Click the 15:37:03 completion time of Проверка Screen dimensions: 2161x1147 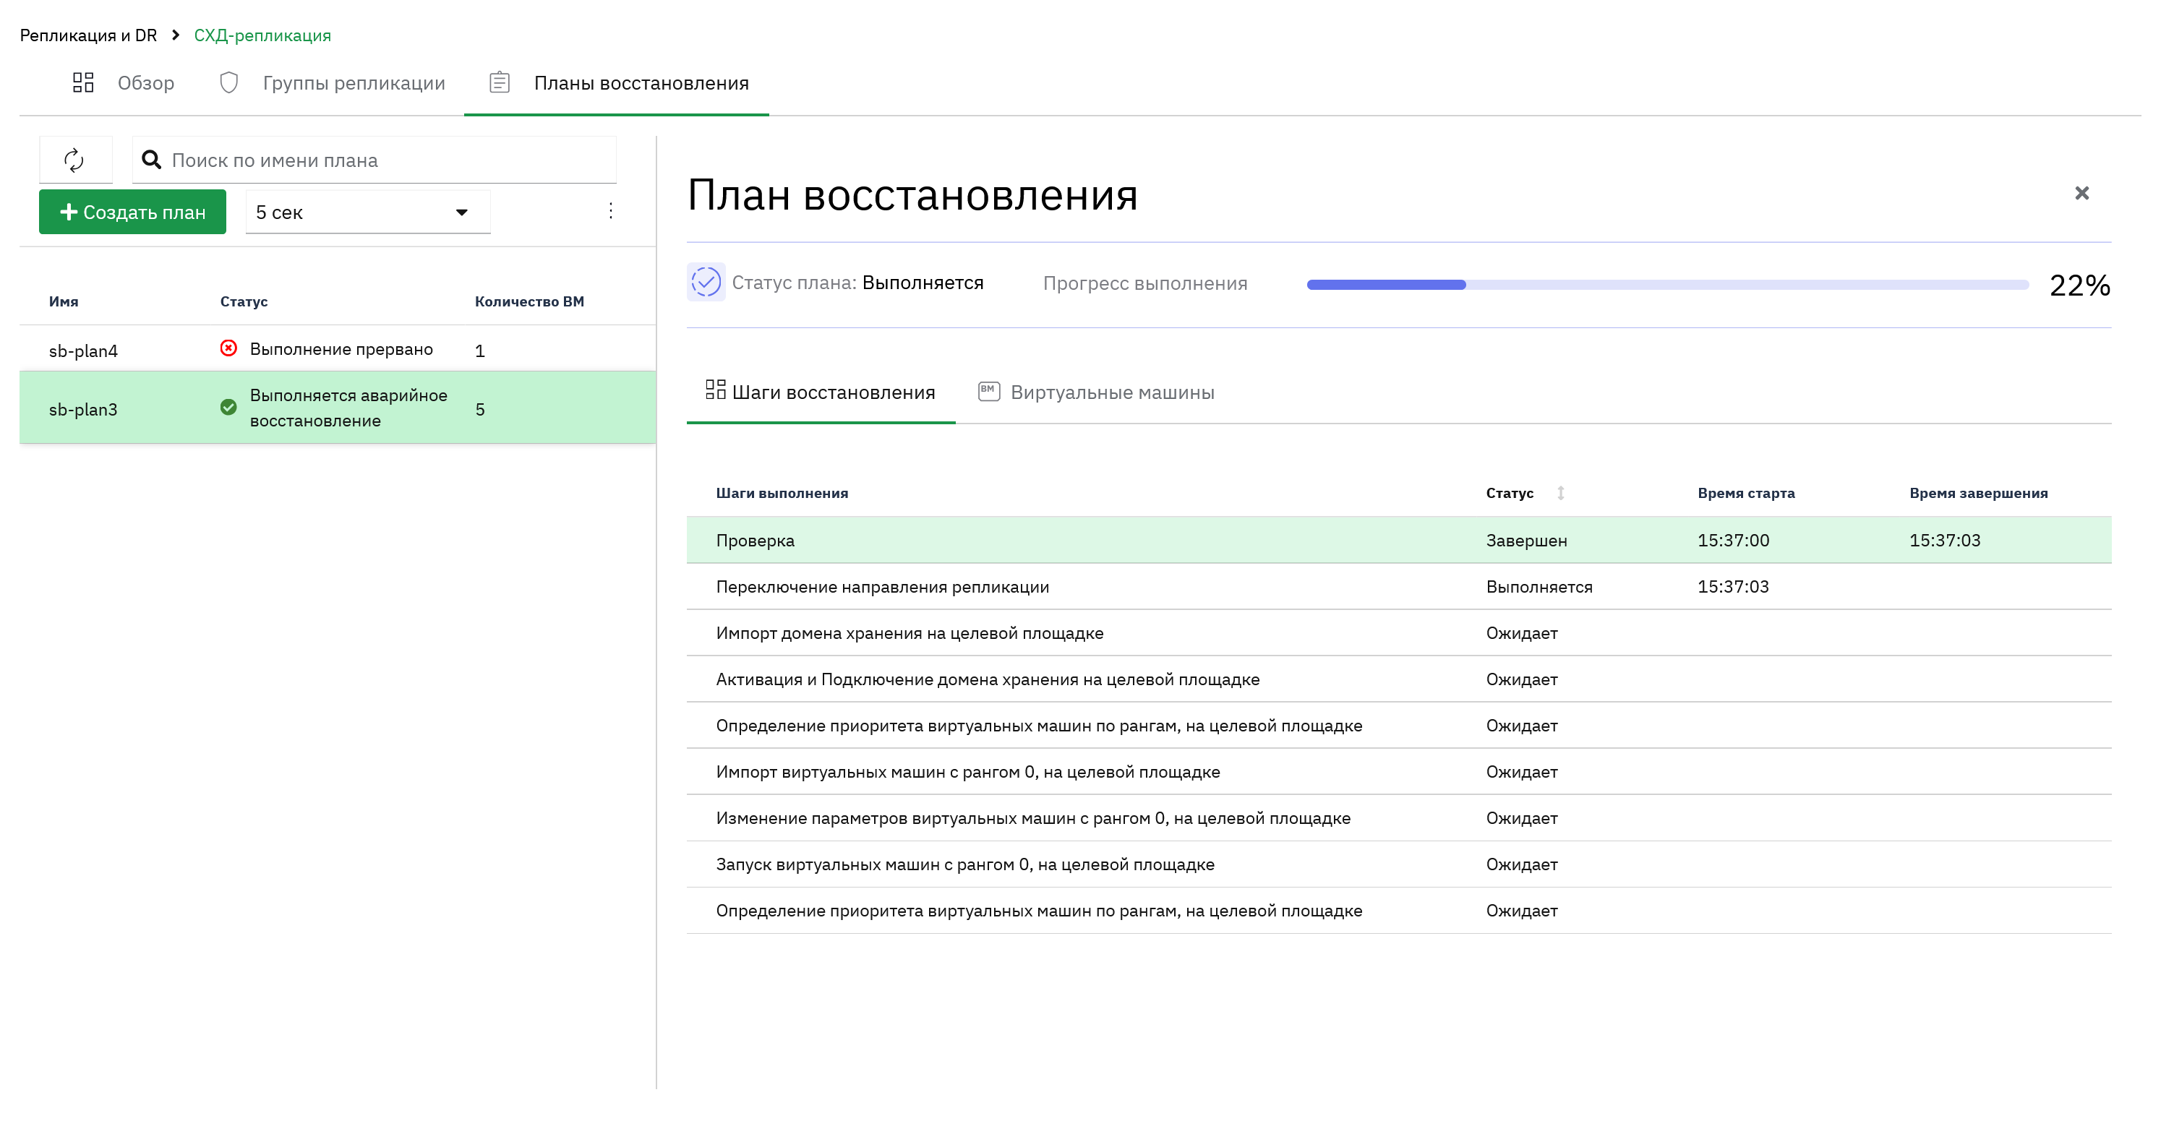[x=1945, y=541]
